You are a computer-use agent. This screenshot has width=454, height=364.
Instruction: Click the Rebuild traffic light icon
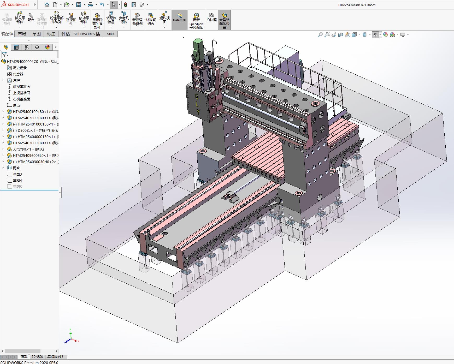tap(126, 5)
